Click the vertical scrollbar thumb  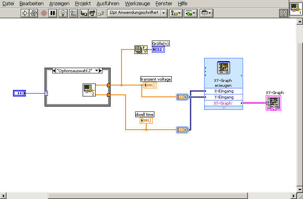click(300, 114)
